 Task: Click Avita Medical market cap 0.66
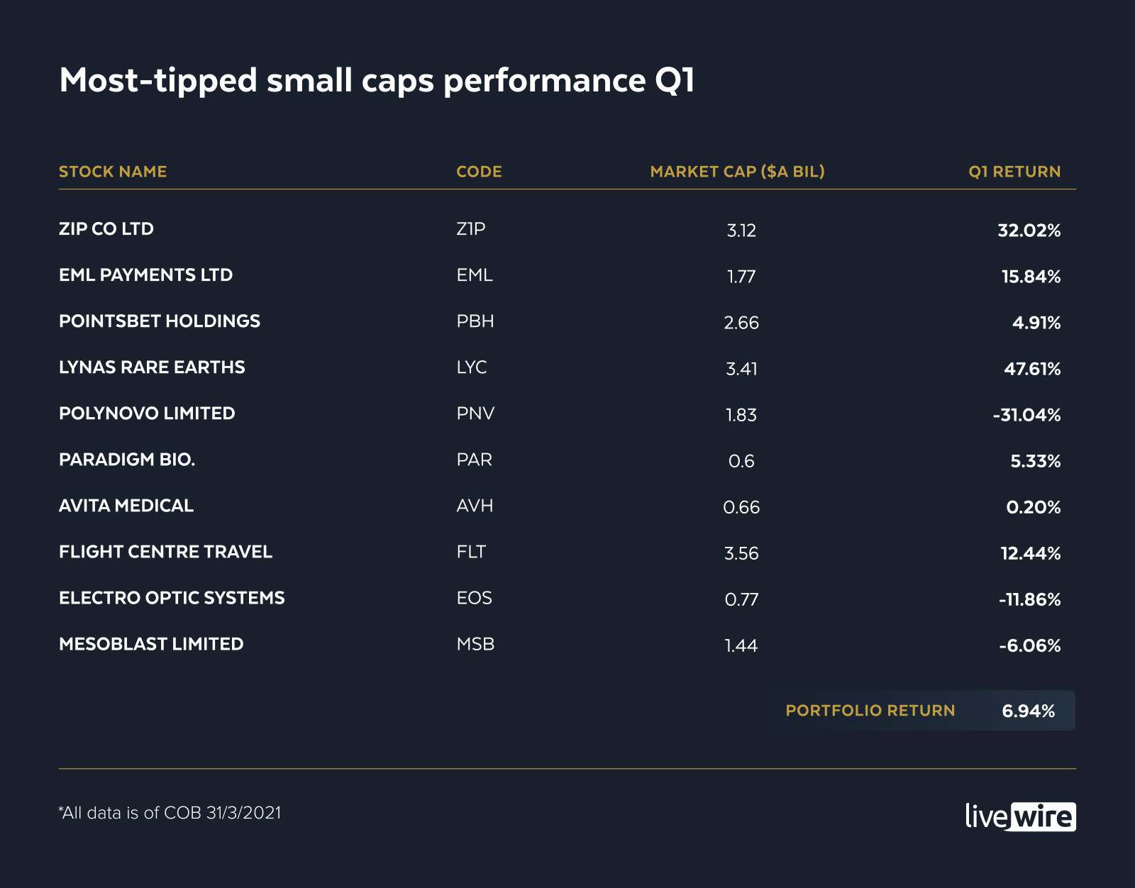click(741, 507)
